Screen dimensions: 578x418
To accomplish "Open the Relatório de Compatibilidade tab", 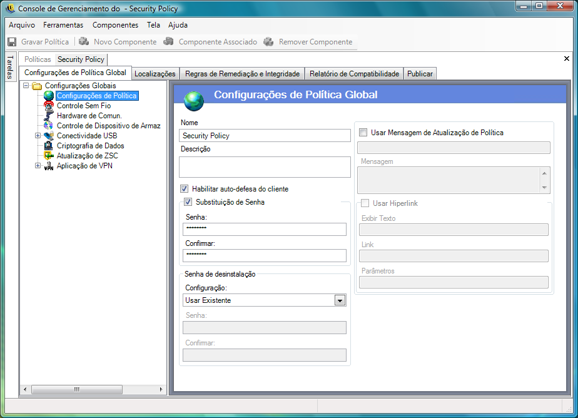I will click(x=354, y=74).
